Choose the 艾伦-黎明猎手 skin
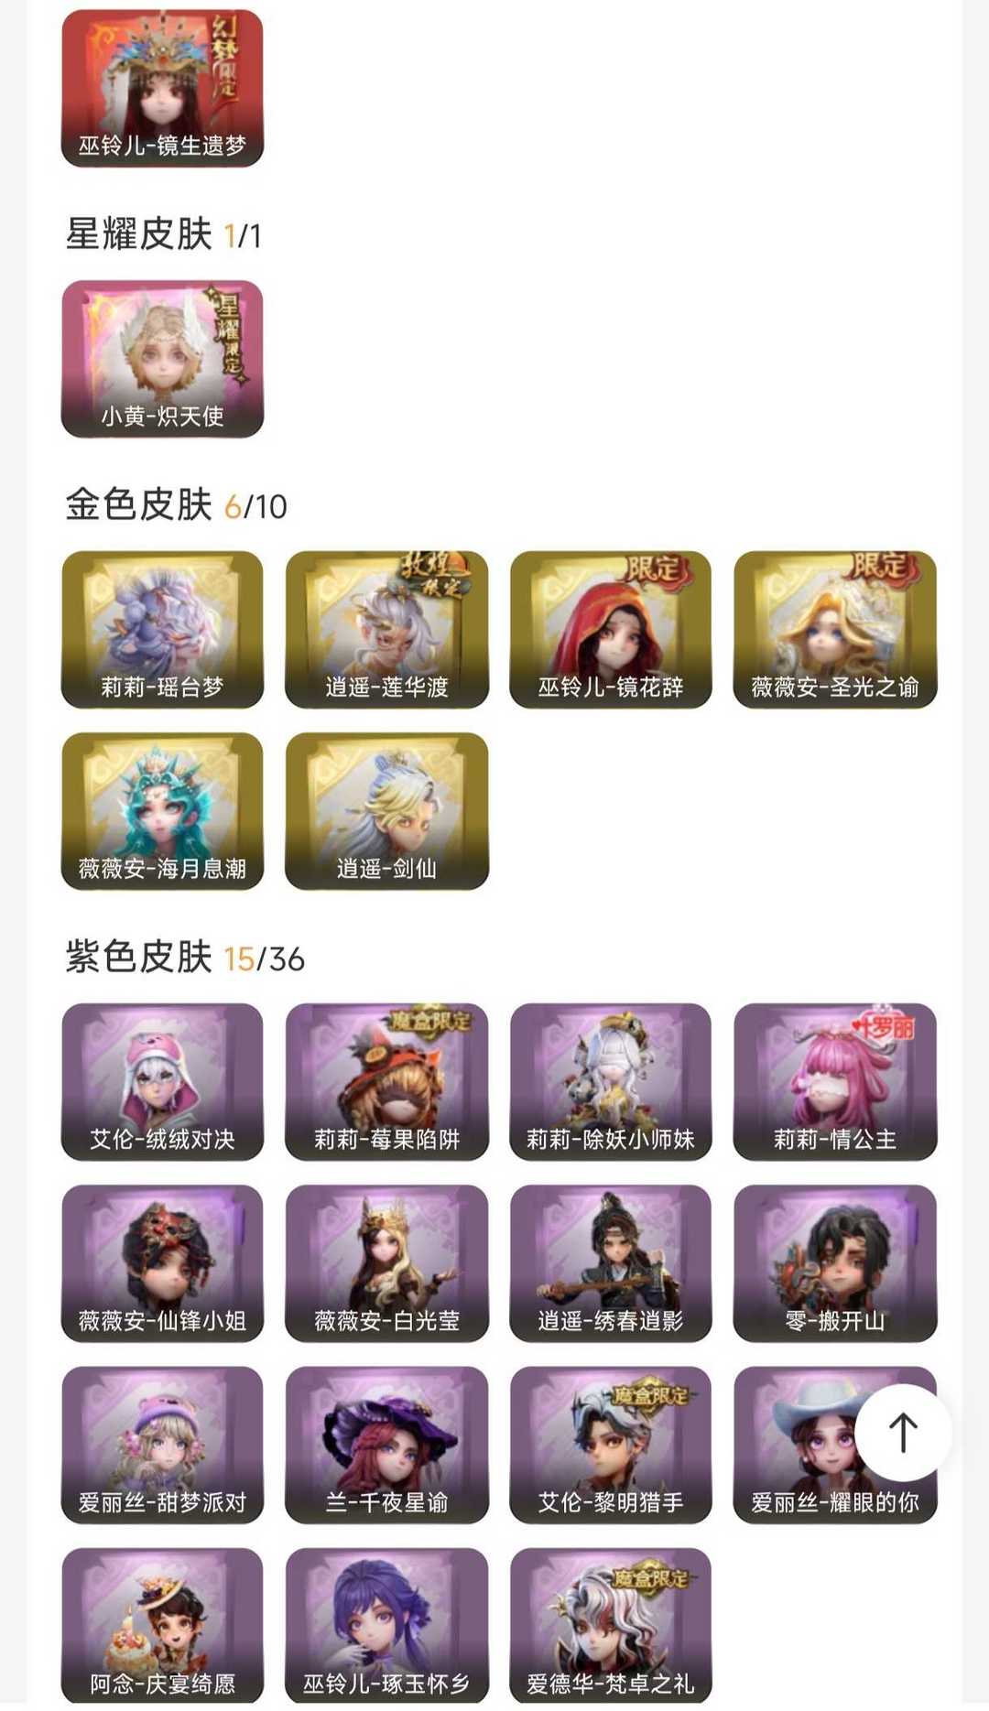This screenshot has width=989, height=1711. (611, 1445)
